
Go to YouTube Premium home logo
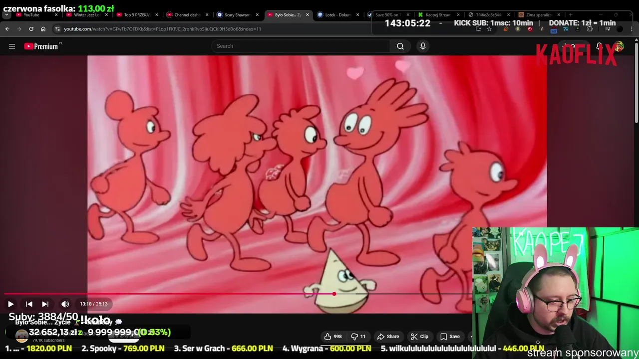pos(41,46)
